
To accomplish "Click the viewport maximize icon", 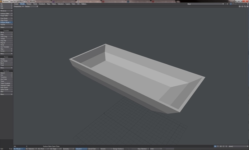I will pyautogui.click(x=247, y=7).
